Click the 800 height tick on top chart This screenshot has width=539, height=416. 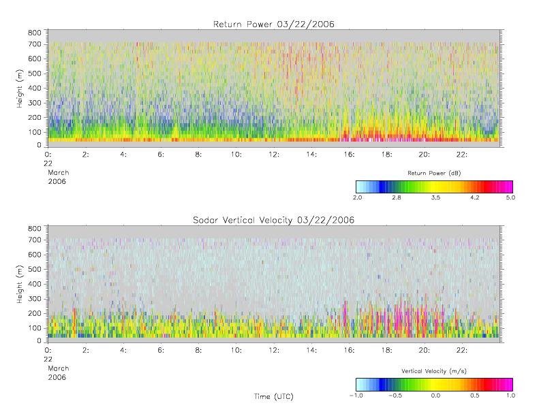pyautogui.click(x=34, y=33)
